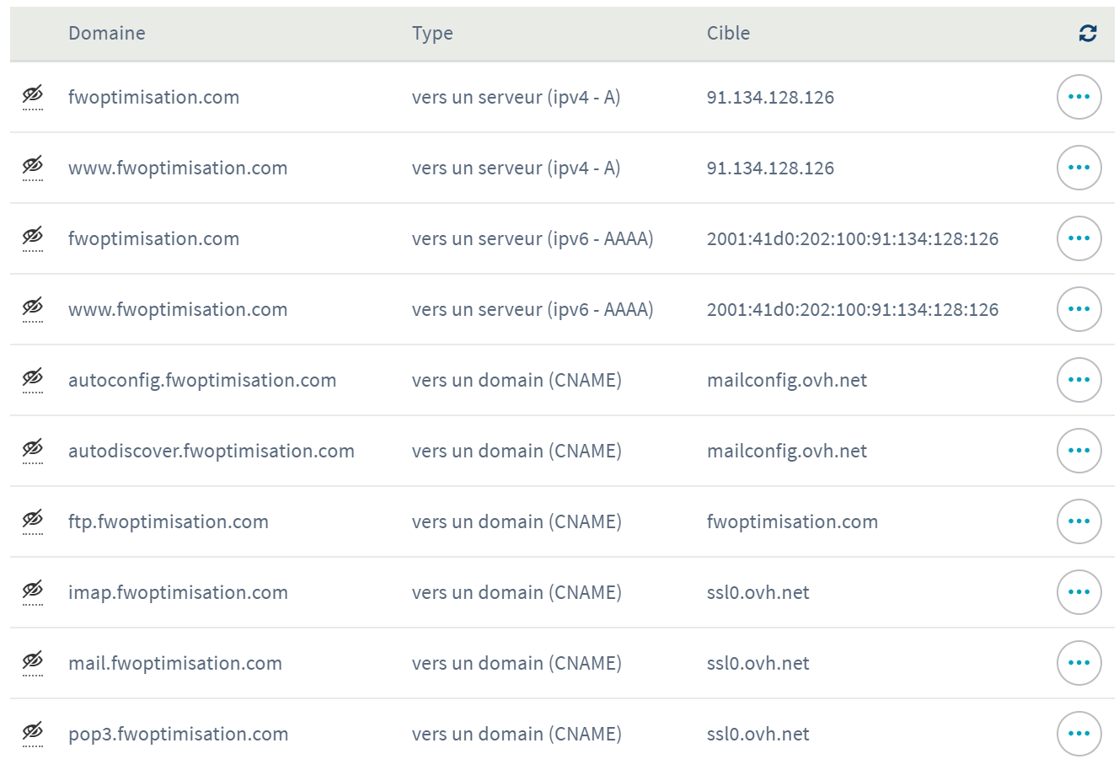This screenshot has width=1119, height=759.
Task: Open three-dots menu for ftp.fwoptimisation.com
Action: [1079, 521]
